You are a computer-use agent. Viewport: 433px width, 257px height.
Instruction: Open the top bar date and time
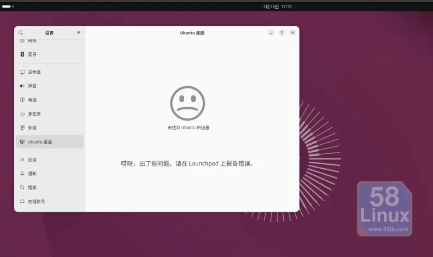click(x=277, y=6)
